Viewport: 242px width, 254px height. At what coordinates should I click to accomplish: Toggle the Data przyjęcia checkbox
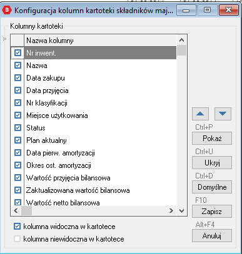(18, 90)
